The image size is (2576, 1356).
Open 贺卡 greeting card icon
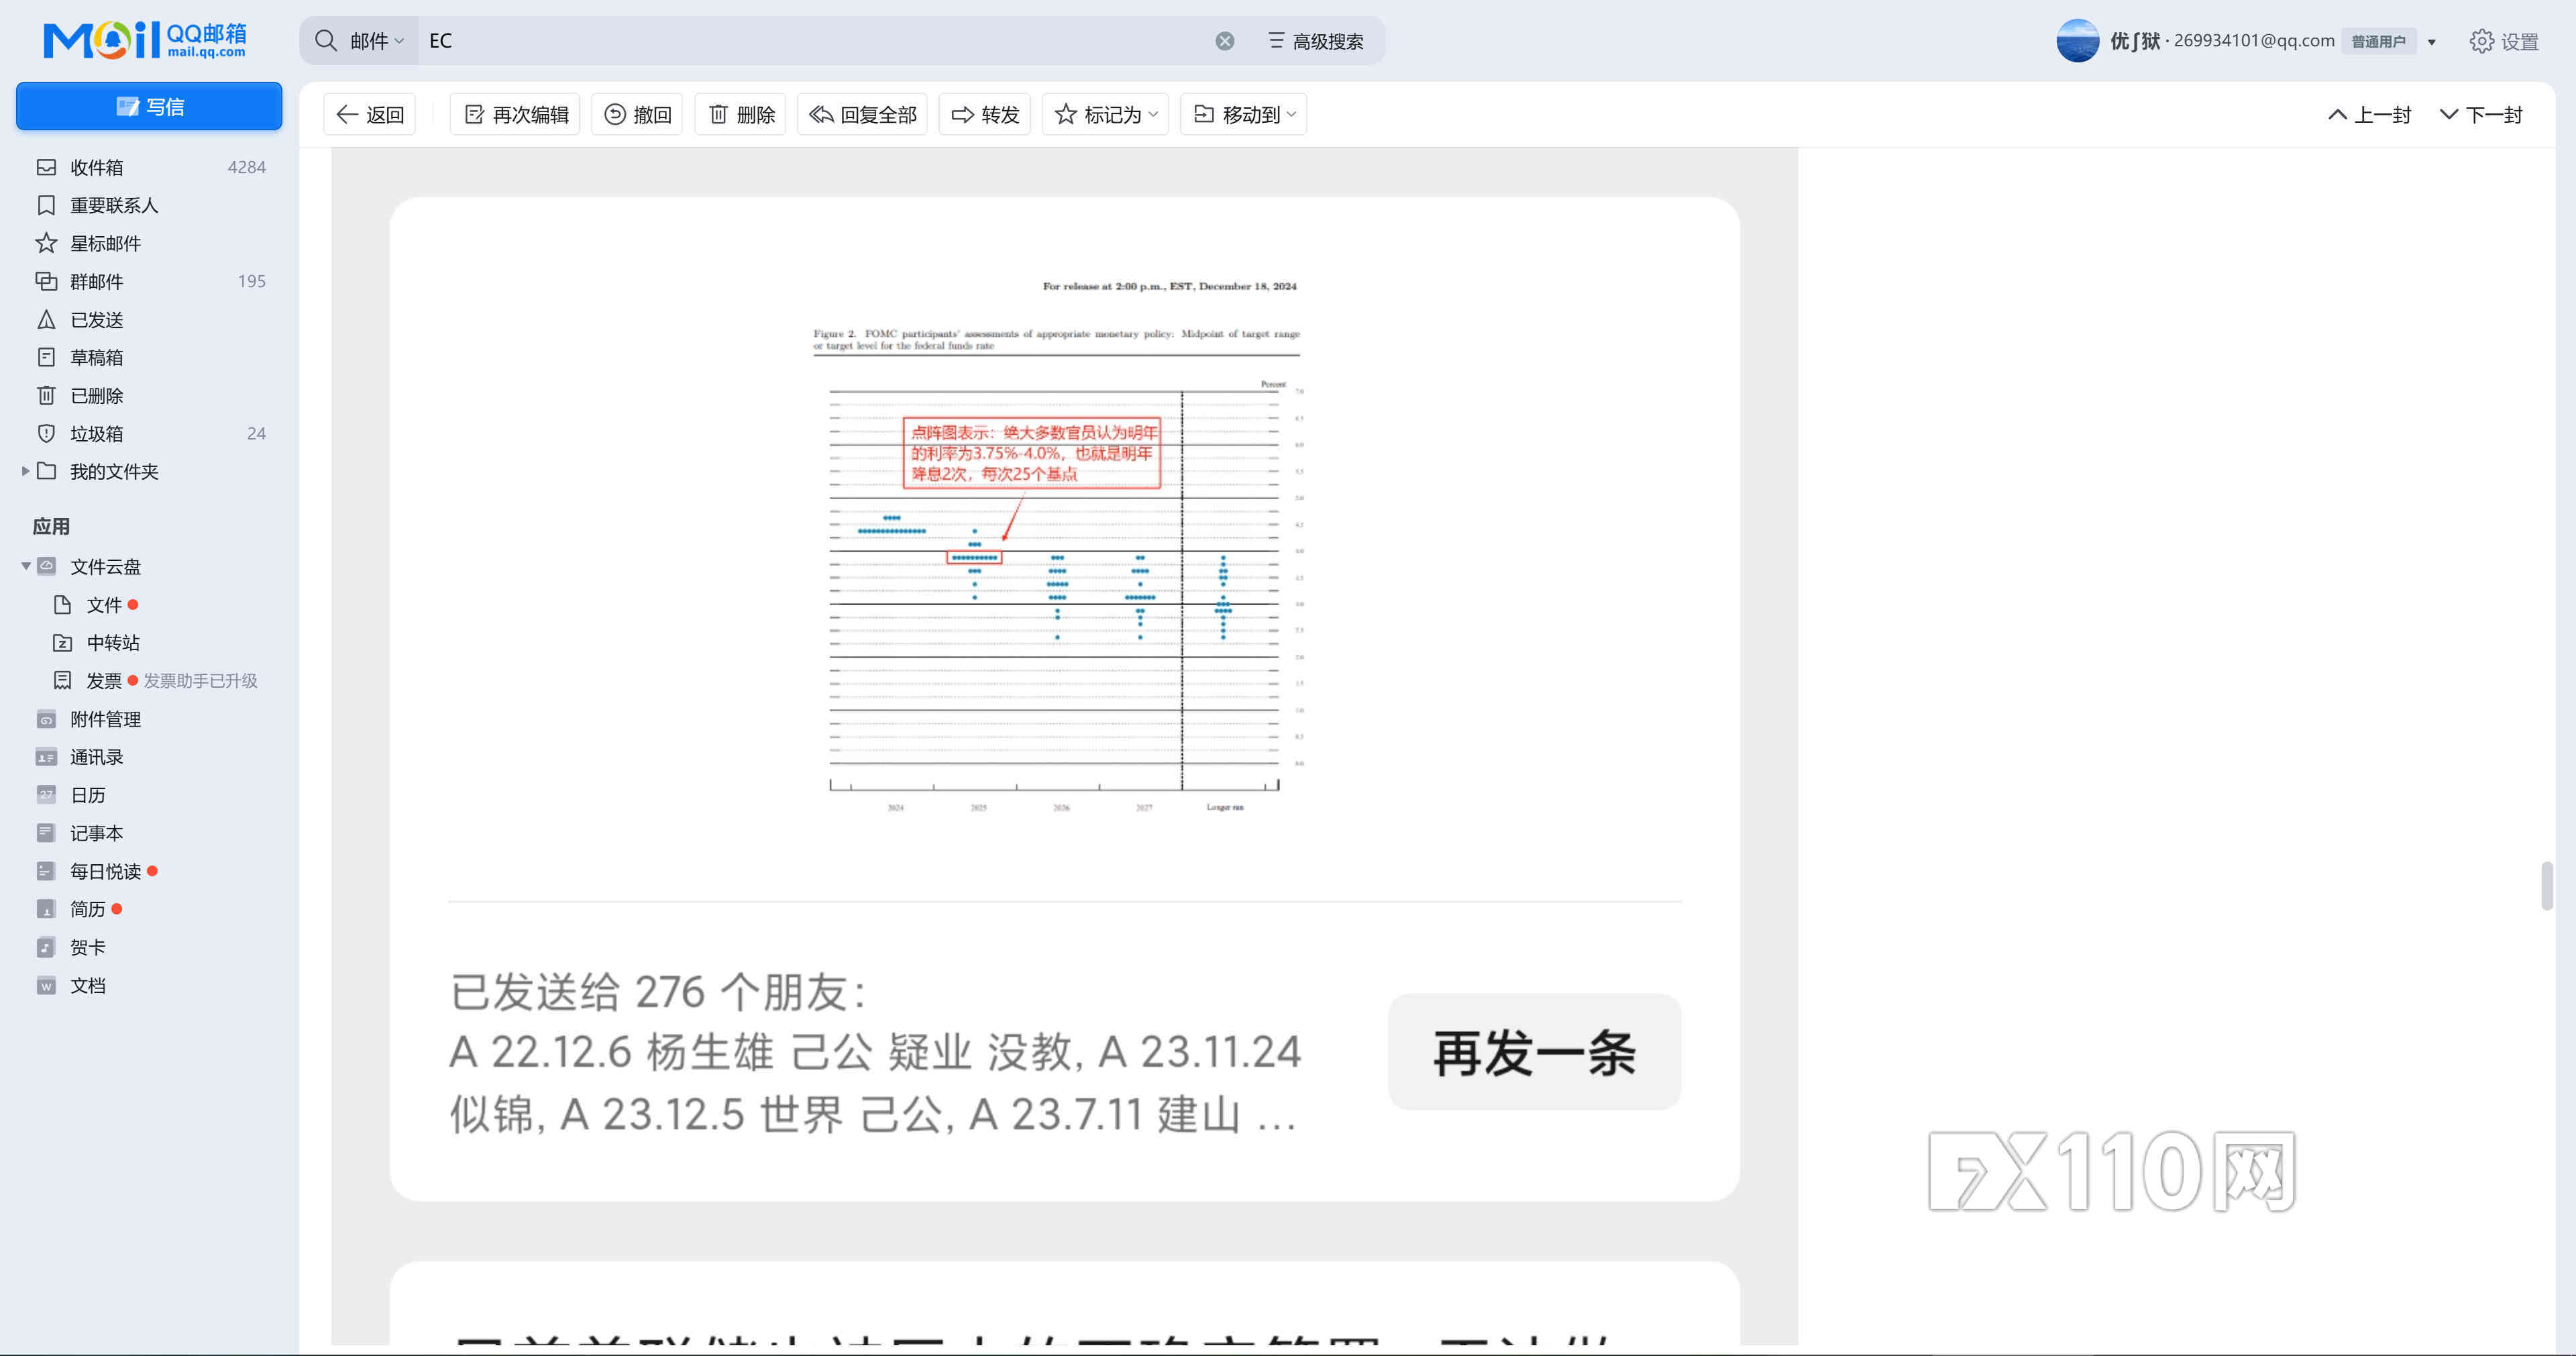point(46,947)
